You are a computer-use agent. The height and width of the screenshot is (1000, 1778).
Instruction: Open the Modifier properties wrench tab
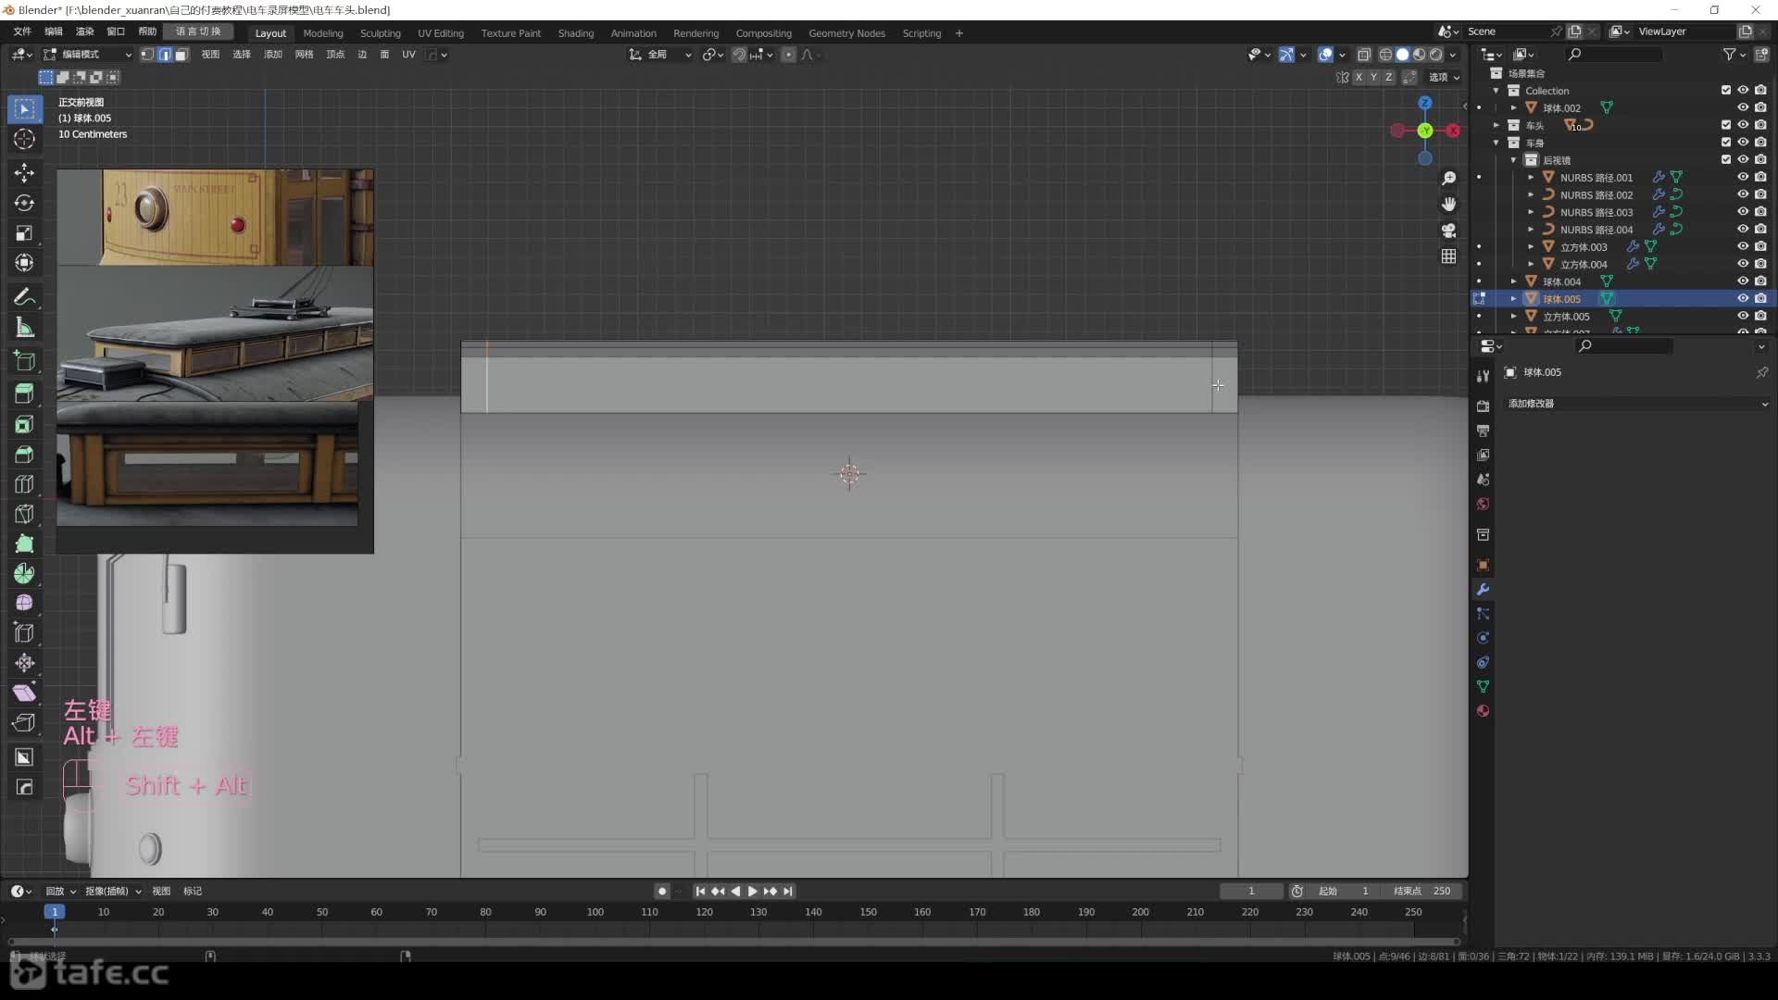pyautogui.click(x=1483, y=590)
